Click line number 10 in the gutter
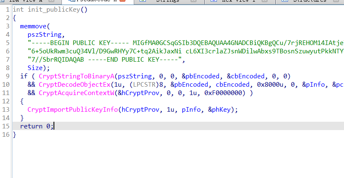The image size is (344, 178). click(6, 85)
